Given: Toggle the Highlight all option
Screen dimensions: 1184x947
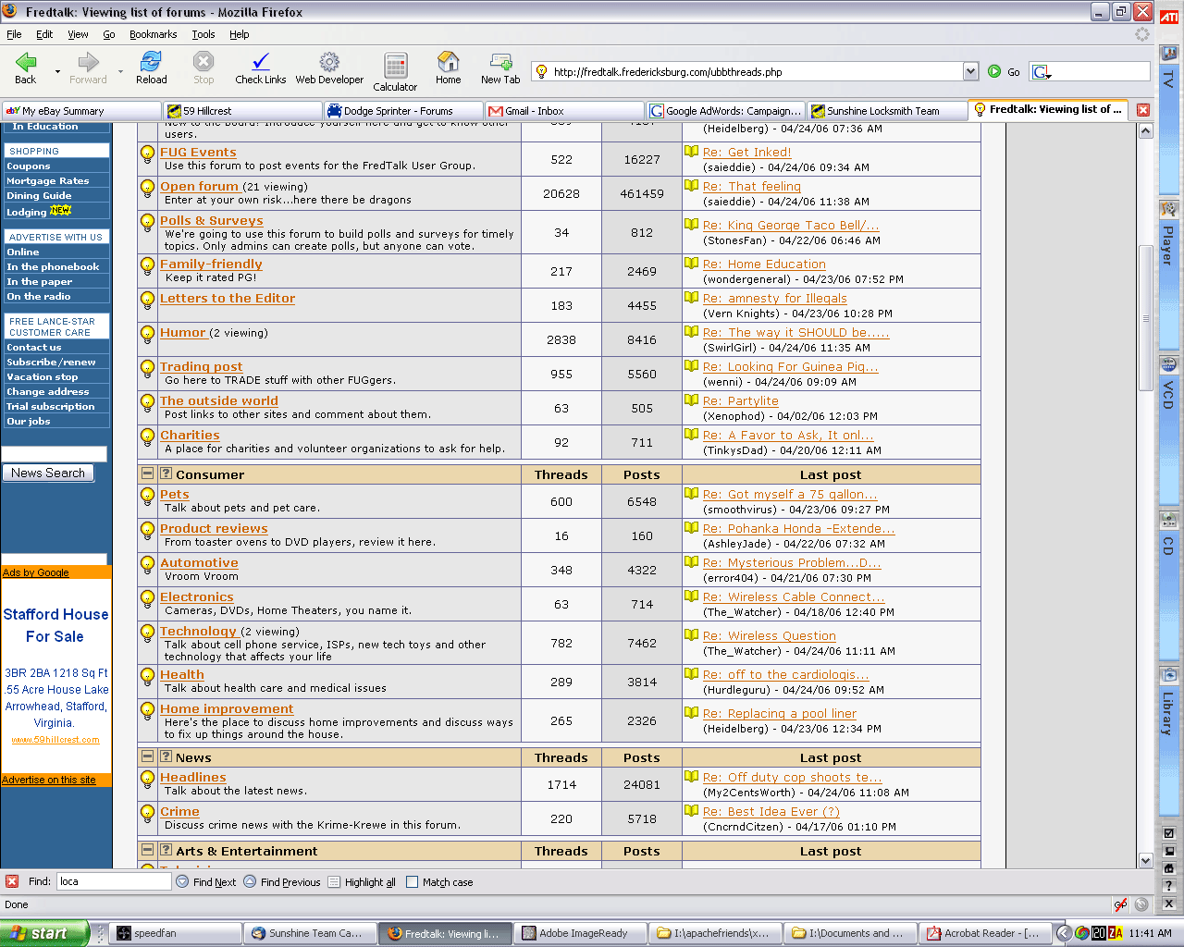Looking at the screenshot, I should (x=335, y=882).
